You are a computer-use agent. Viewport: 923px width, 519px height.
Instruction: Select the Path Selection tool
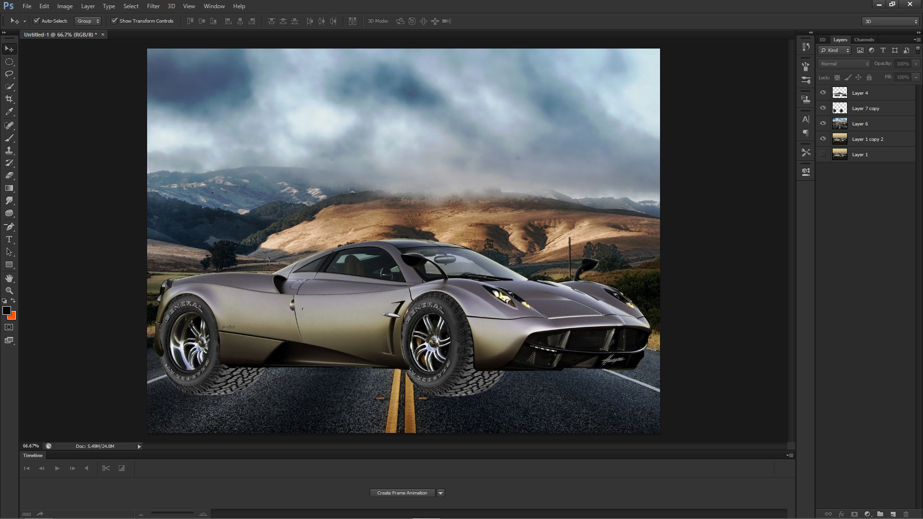[9, 252]
